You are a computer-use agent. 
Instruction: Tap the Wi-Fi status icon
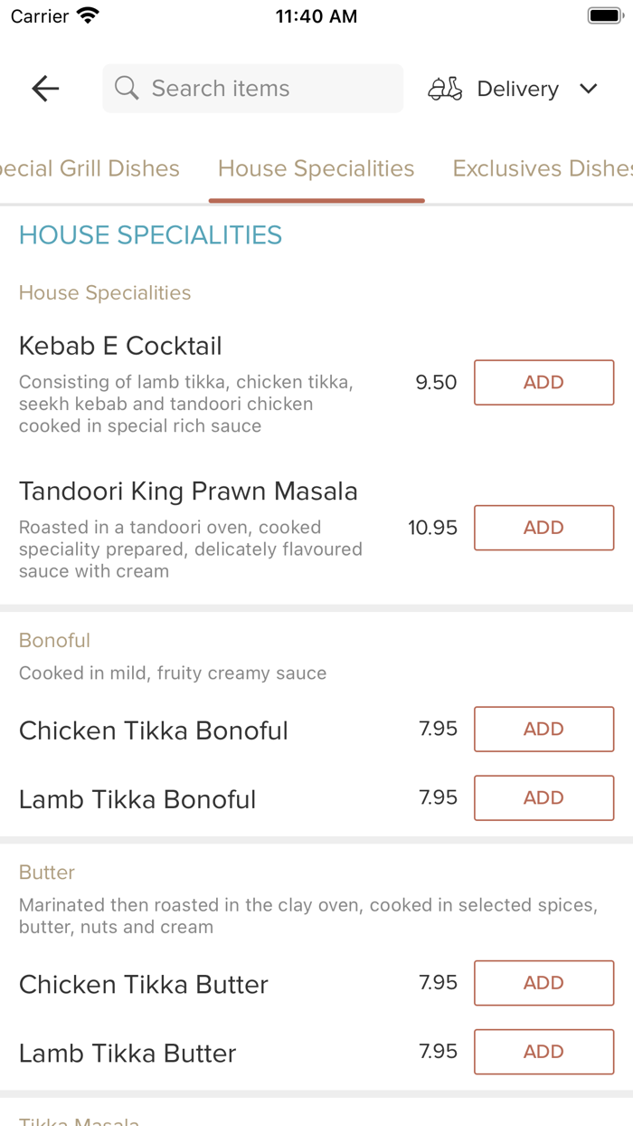[x=89, y=16]
